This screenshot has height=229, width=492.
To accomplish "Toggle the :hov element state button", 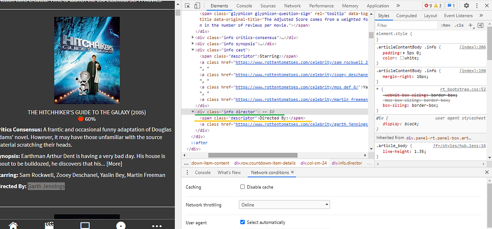I will click(446, 25).
